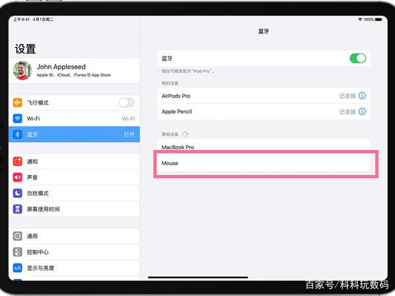Open 通用 settings
The height and width of the screenshot is (296, 395).
click(x=74, y=236)
